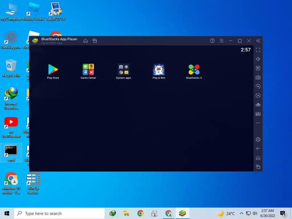Select windows 10 roblox Chrome shortcut
Viewport: 292px width, 219px height.
tap(11, 183)
